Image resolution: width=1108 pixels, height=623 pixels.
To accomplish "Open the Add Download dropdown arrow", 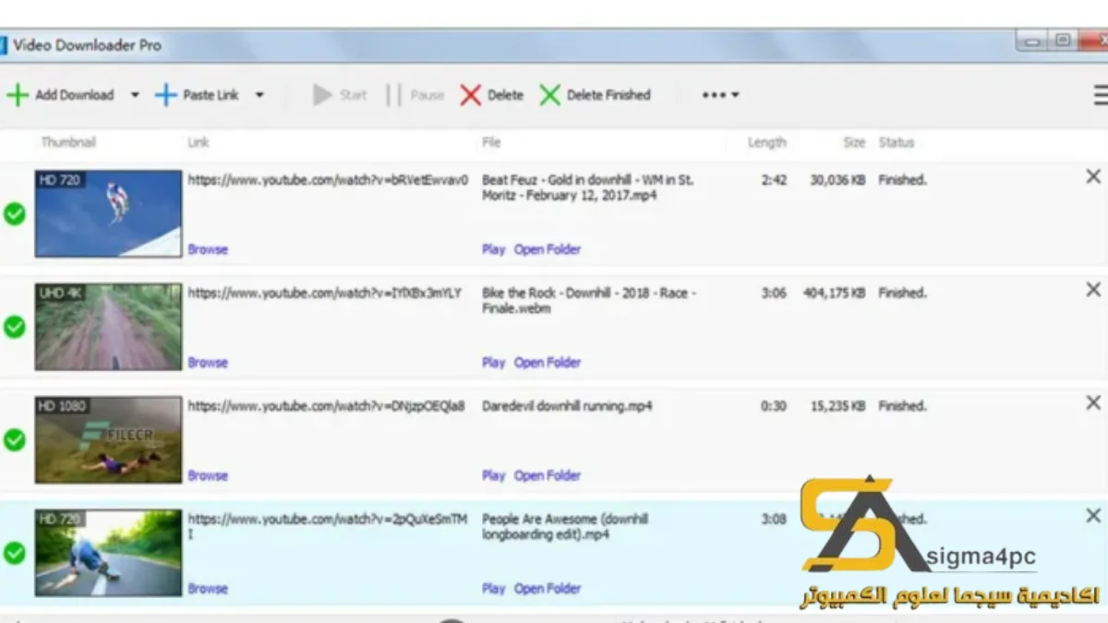I will click(135, 95).
